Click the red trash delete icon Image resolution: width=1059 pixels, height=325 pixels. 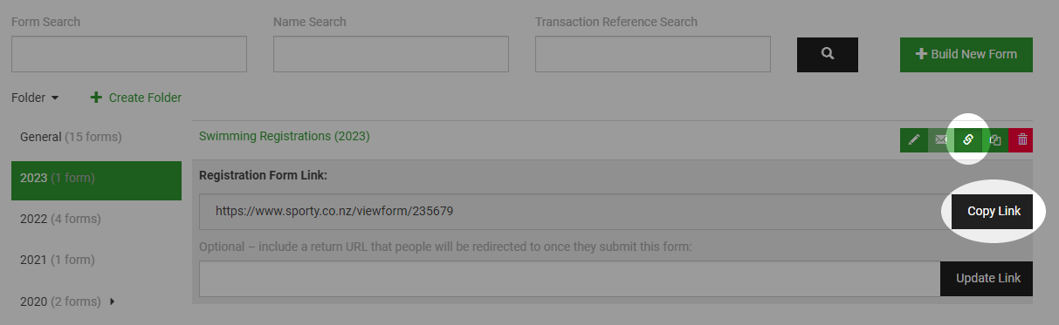[1021, 139]
